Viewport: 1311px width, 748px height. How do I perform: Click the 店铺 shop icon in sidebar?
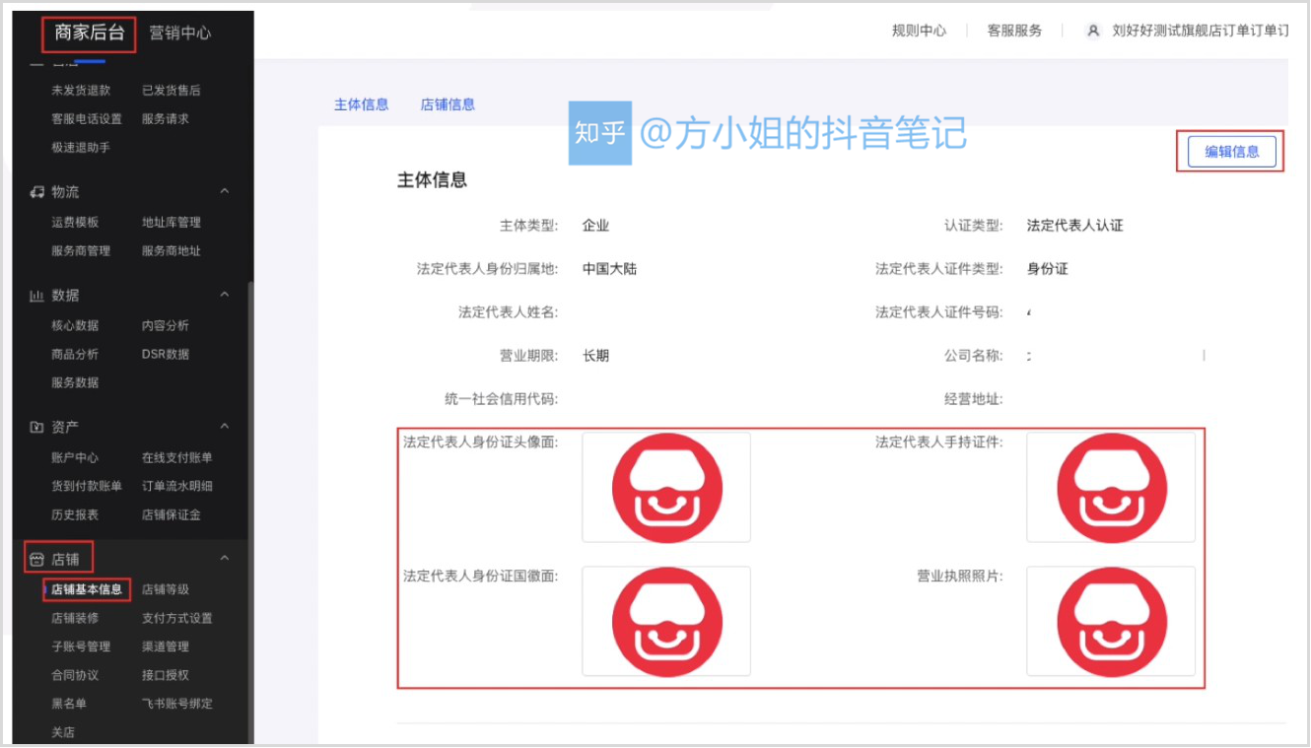pyautogui.click(x=37, y=559)
